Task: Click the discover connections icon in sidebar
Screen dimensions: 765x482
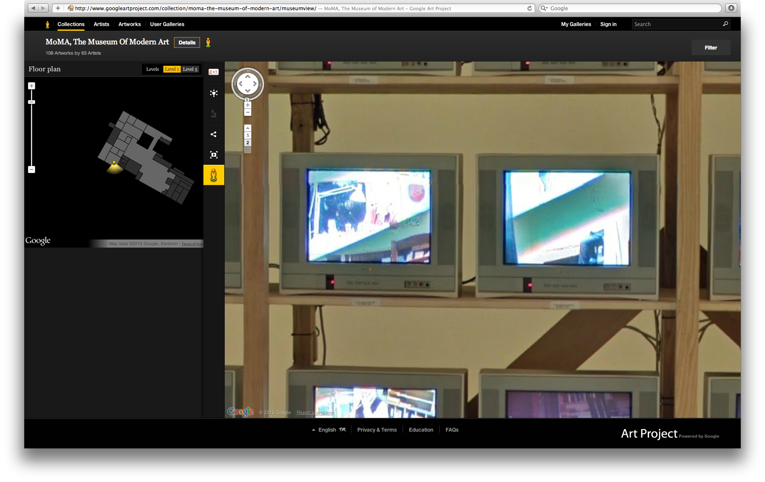Action: [x=214, y=93]
